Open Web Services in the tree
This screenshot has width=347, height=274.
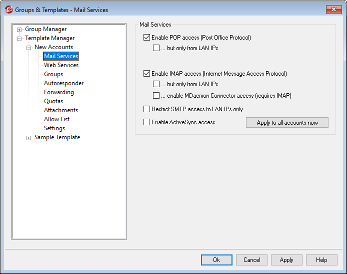point(61,65)
